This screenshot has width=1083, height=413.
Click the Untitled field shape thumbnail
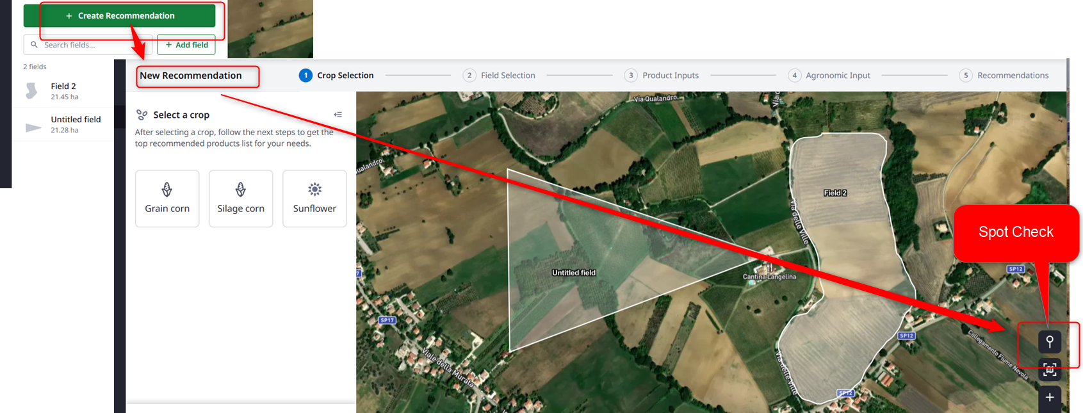[33, 127]
